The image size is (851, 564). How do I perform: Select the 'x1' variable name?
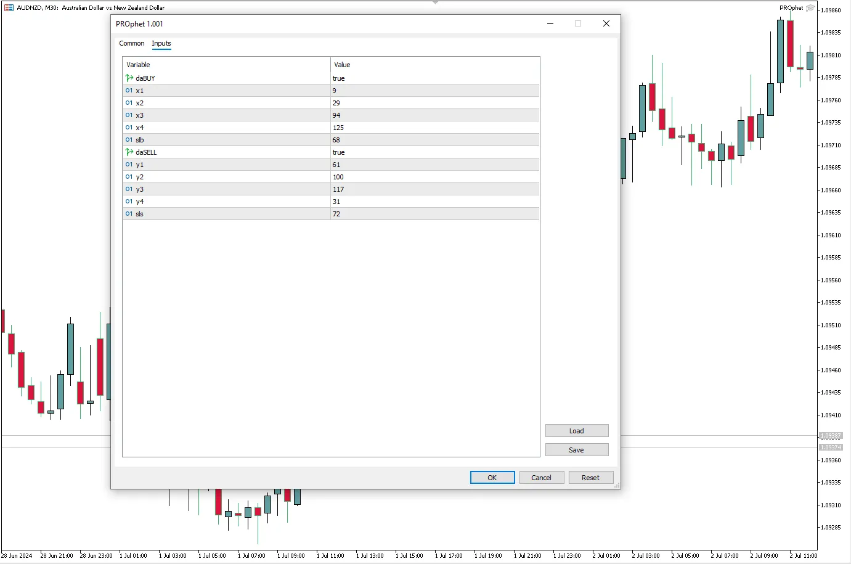(140, 91)
